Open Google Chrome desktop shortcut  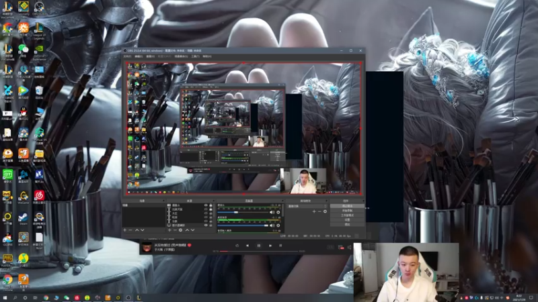(7, 281)
